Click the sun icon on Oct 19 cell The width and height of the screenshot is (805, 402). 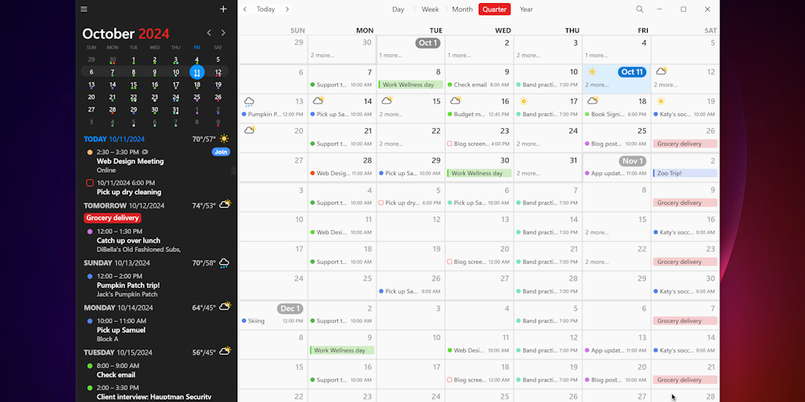click(661, 101)
